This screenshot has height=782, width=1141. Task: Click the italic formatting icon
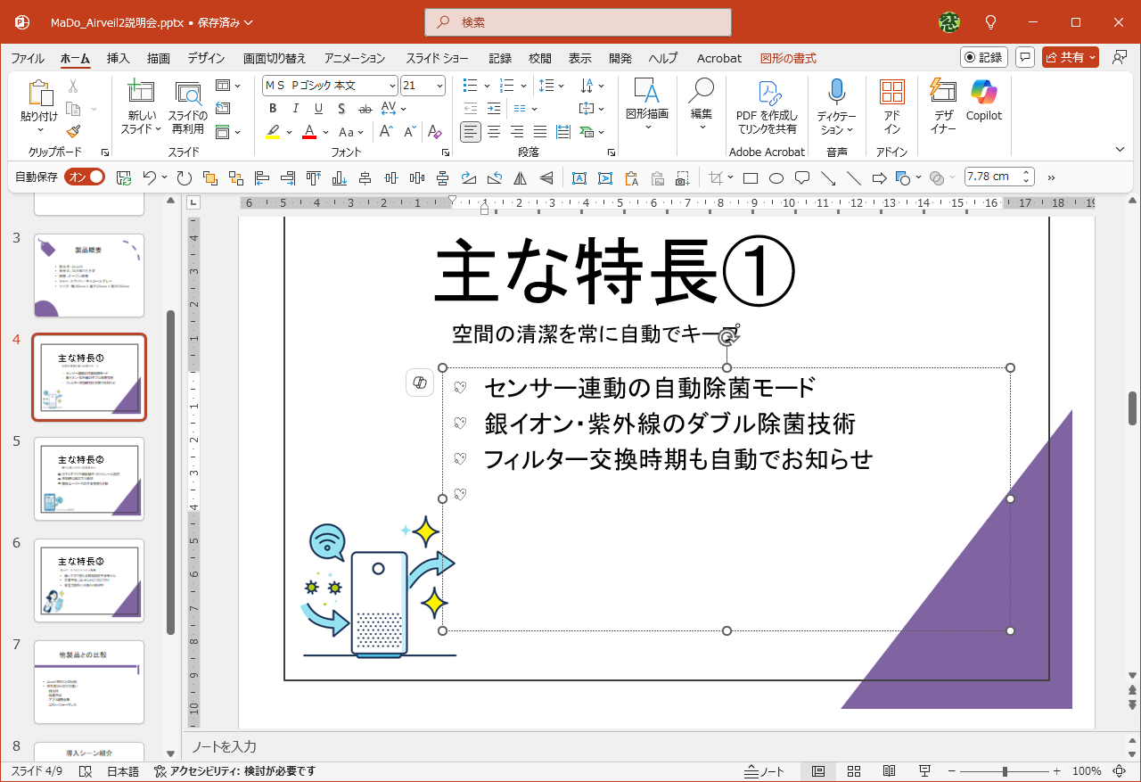tap(295, 108)
